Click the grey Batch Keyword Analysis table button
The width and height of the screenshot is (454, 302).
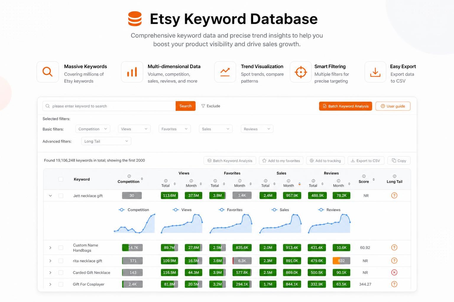pyautogui.click(x=230, y=160)
